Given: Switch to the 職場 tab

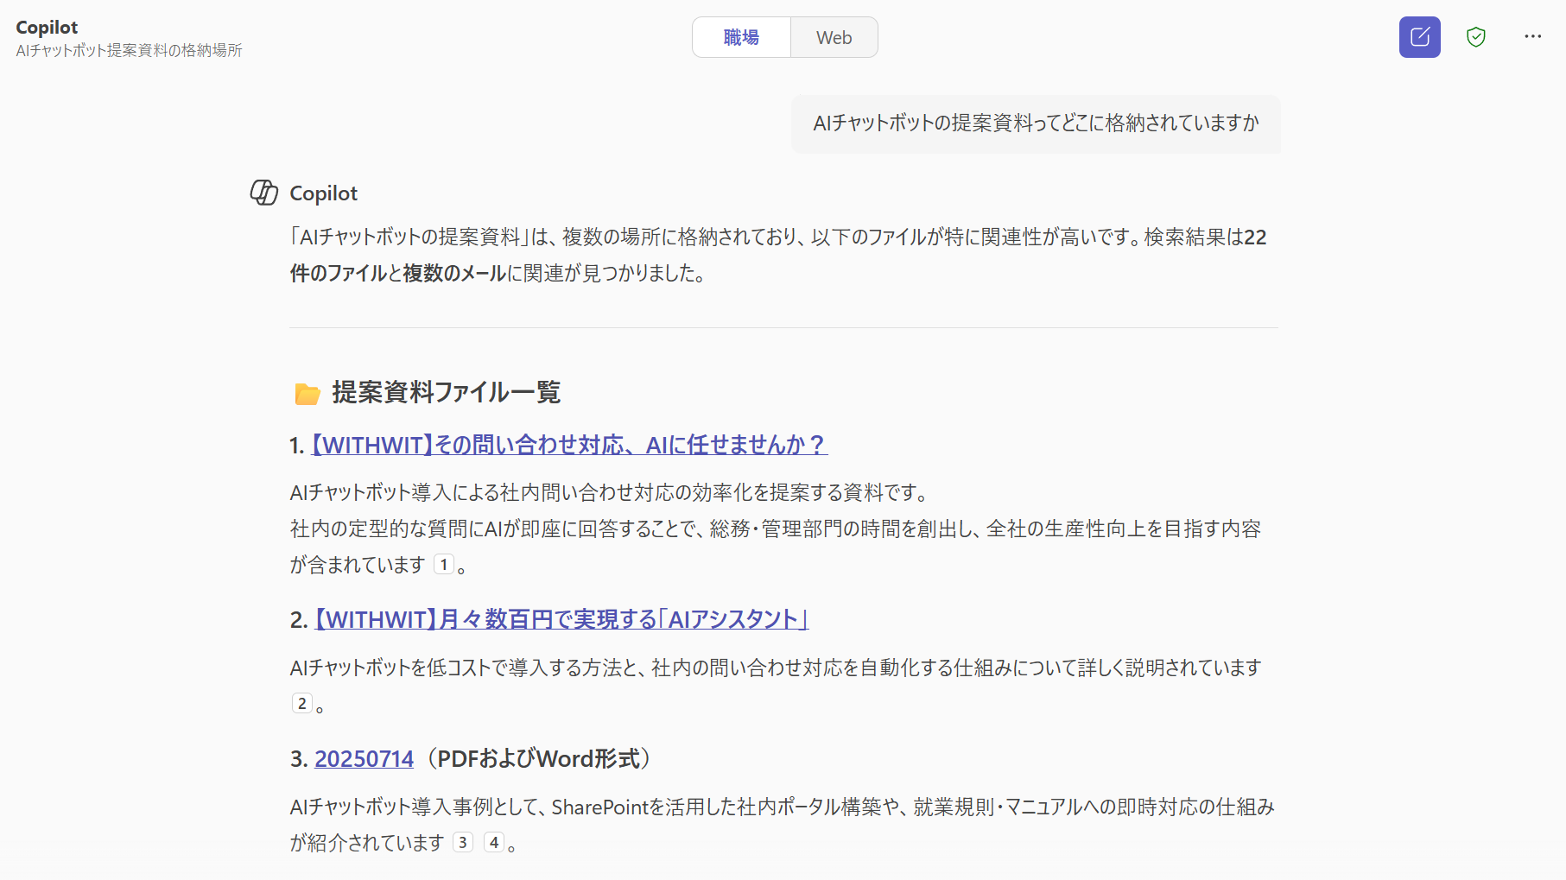Looking at the screenshot, I should 741,37.
